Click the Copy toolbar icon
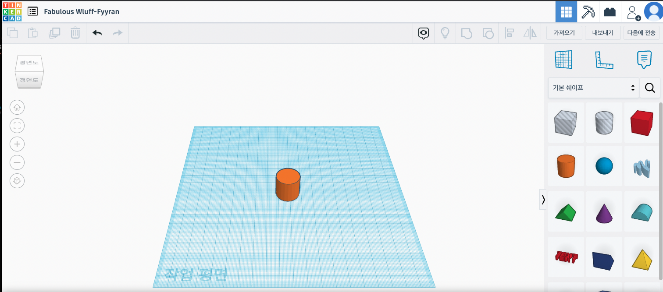 [12, 33]
